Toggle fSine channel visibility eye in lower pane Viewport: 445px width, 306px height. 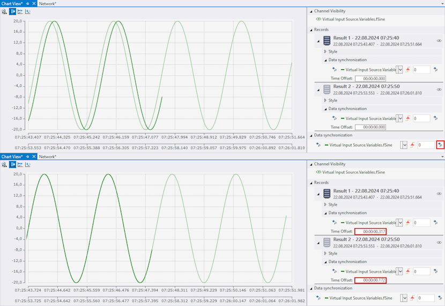click(x=318, y=172)
